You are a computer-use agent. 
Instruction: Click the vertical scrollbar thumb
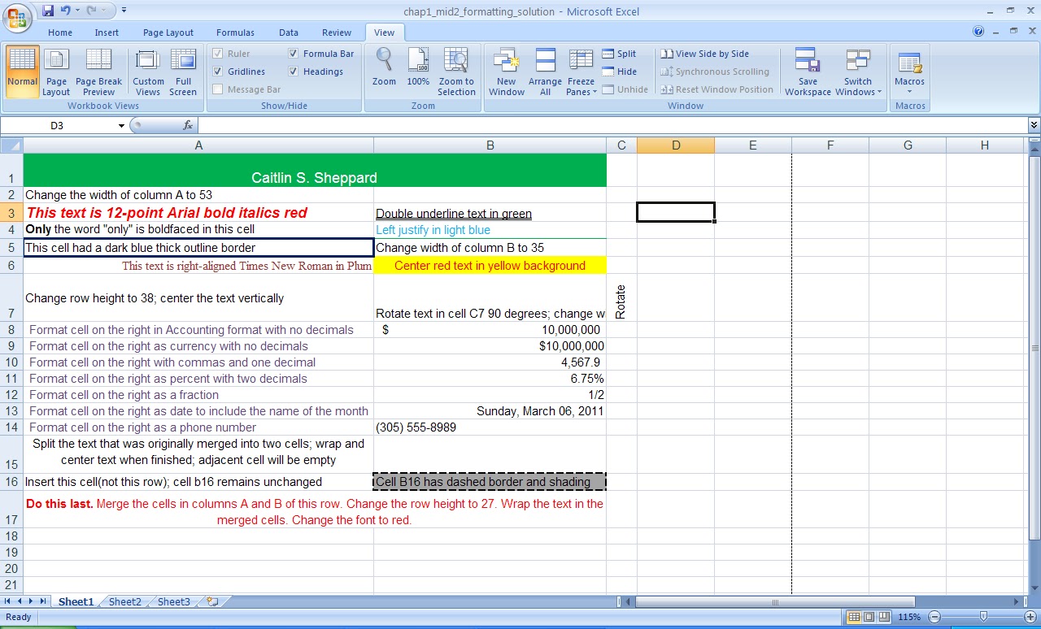1034,348
